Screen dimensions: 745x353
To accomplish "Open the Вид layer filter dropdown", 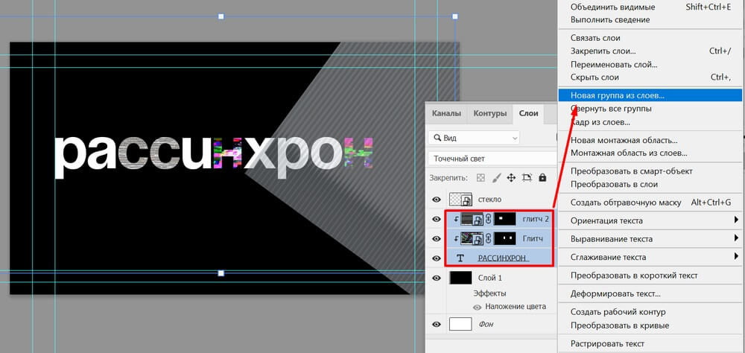I will coord(474,138).
